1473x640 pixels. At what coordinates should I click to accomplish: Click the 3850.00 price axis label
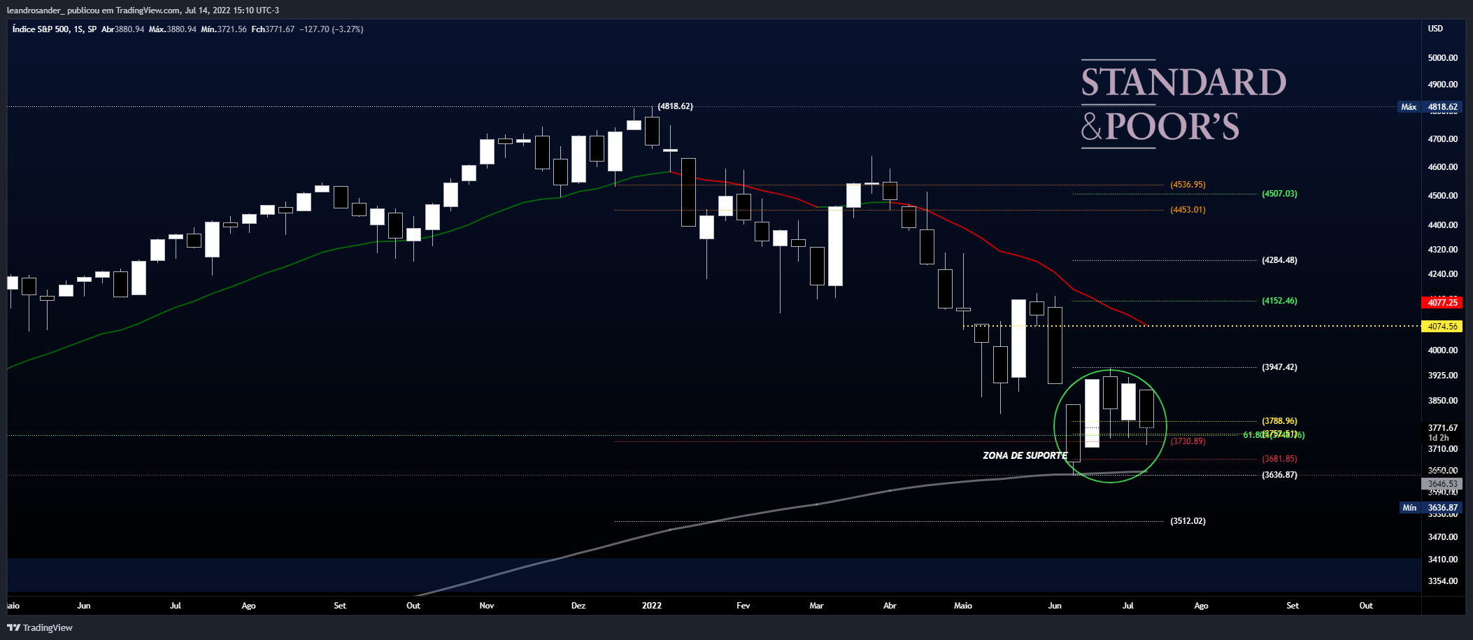(x=1442, y=401)
